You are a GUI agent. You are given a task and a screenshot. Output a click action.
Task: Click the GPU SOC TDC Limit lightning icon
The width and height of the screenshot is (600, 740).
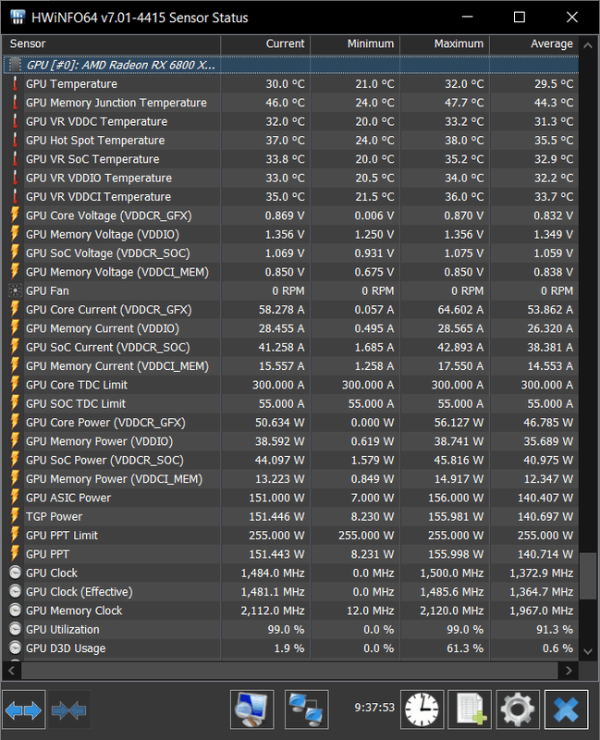coord(15,403)
